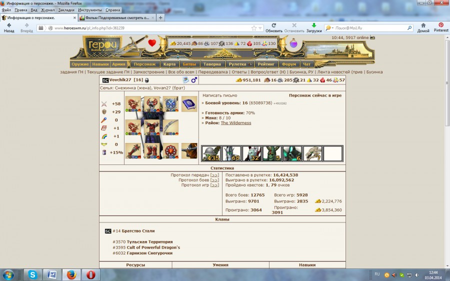Open the Карта game menu
This screenshot has width=450, height=281.
coord(169,64)
